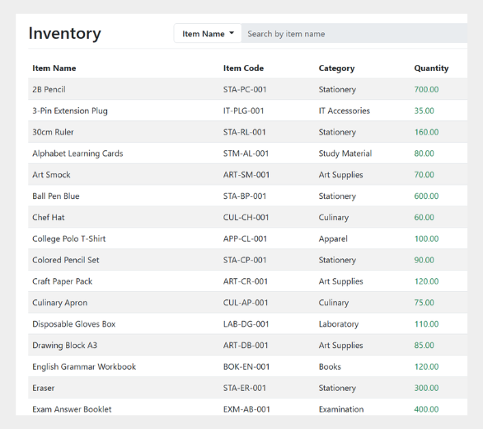Click the Colored Pencil Set item name
Image resolution: width=483 pixels, height=429 pixels.
pos(66,260)
